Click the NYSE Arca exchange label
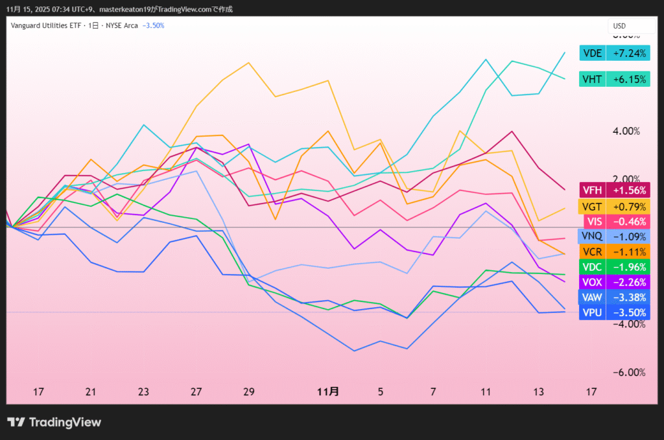 (x=122, y=26)
